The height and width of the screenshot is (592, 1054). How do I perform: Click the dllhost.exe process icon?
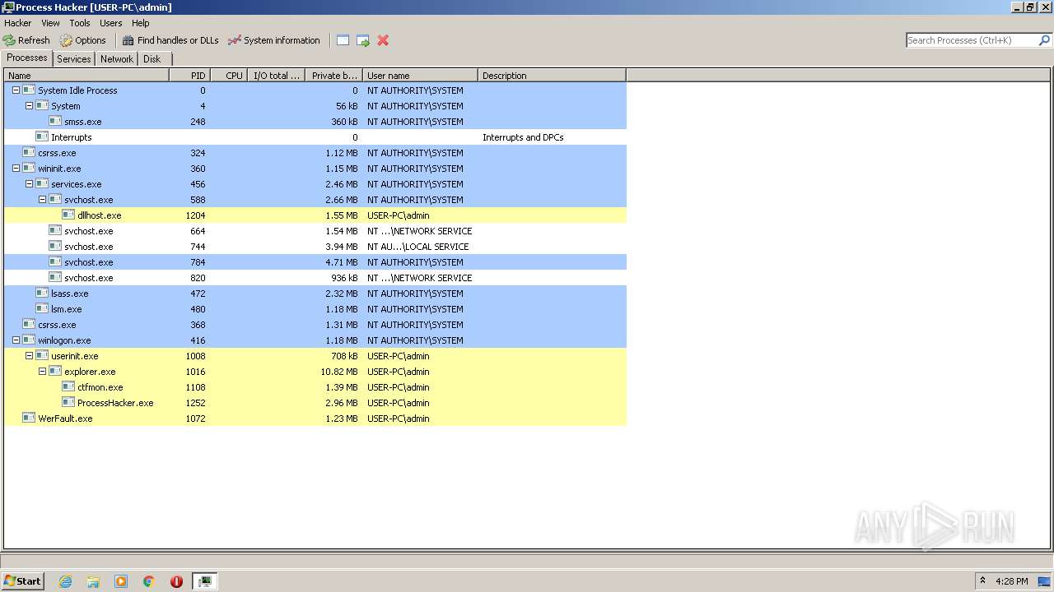coord(68,215)
